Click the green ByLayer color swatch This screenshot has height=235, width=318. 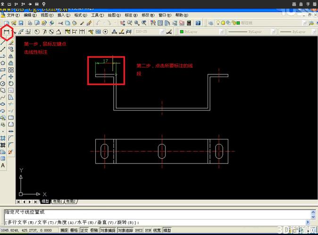coord(182,32)
